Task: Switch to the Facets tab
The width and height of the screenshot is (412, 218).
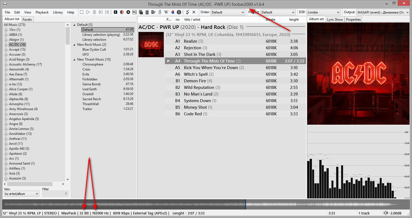Action: click(27, 20)
